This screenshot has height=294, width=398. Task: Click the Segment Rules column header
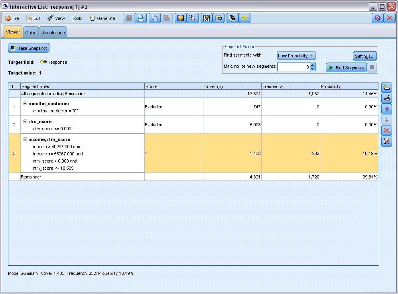[82, 86]
